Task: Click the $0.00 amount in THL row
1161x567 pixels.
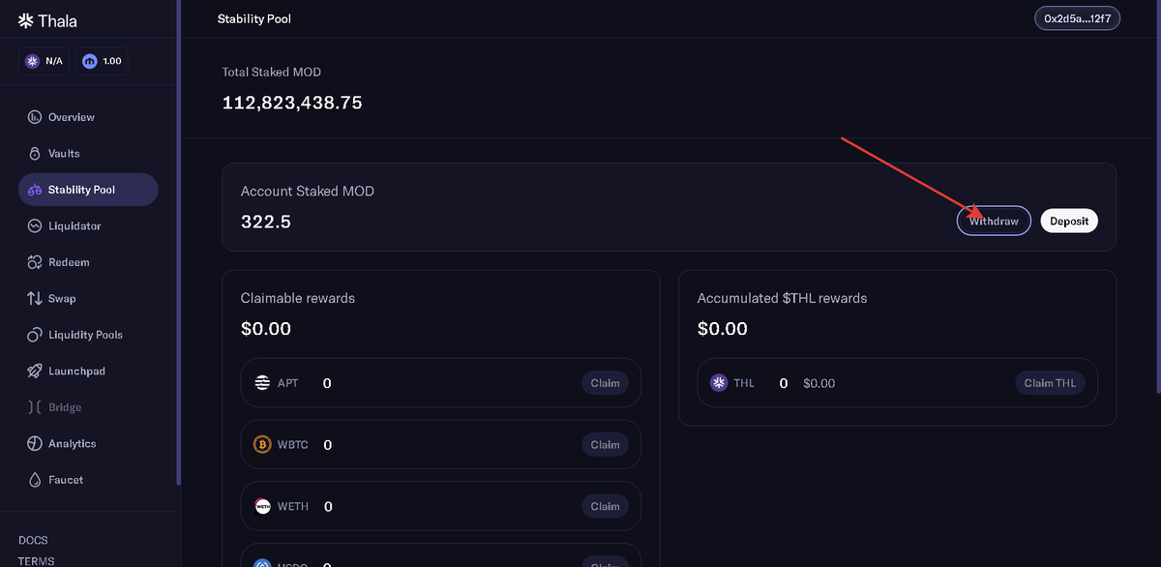Action: (819, 383)
